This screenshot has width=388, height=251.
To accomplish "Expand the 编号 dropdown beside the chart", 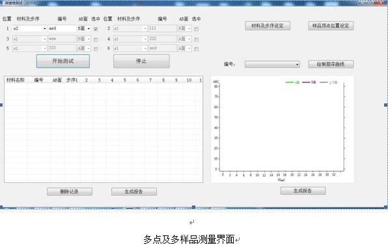I will (x=297, y=64).
